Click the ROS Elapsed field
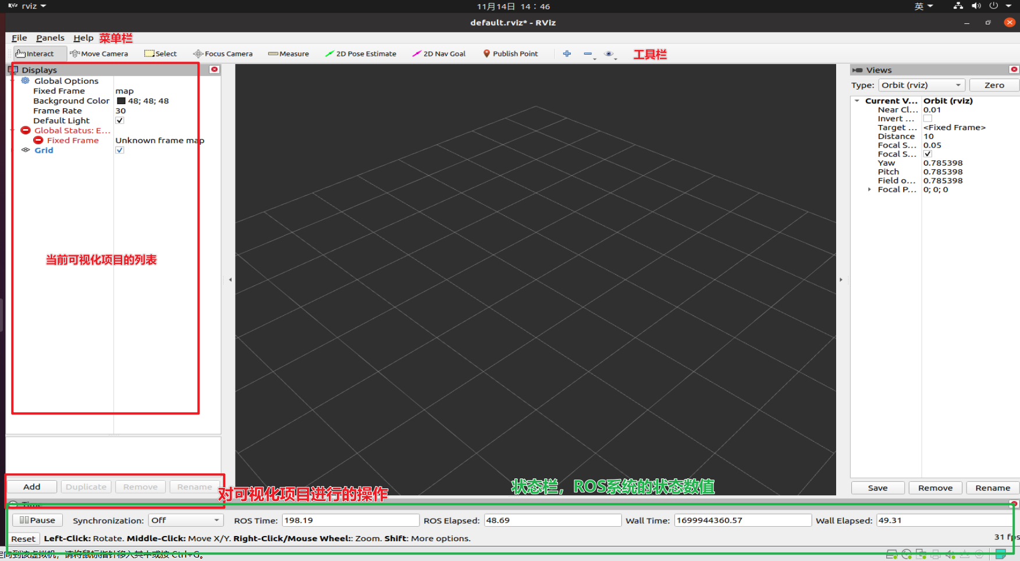1020x561 pixels. click(x=552, y=520)
